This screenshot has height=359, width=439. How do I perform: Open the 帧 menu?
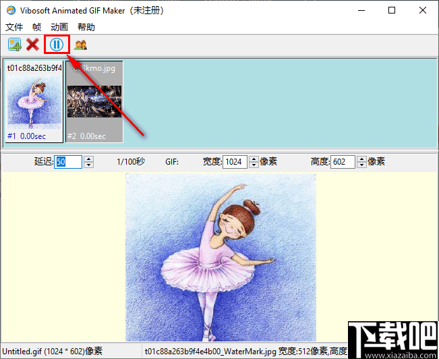[36, 27]
